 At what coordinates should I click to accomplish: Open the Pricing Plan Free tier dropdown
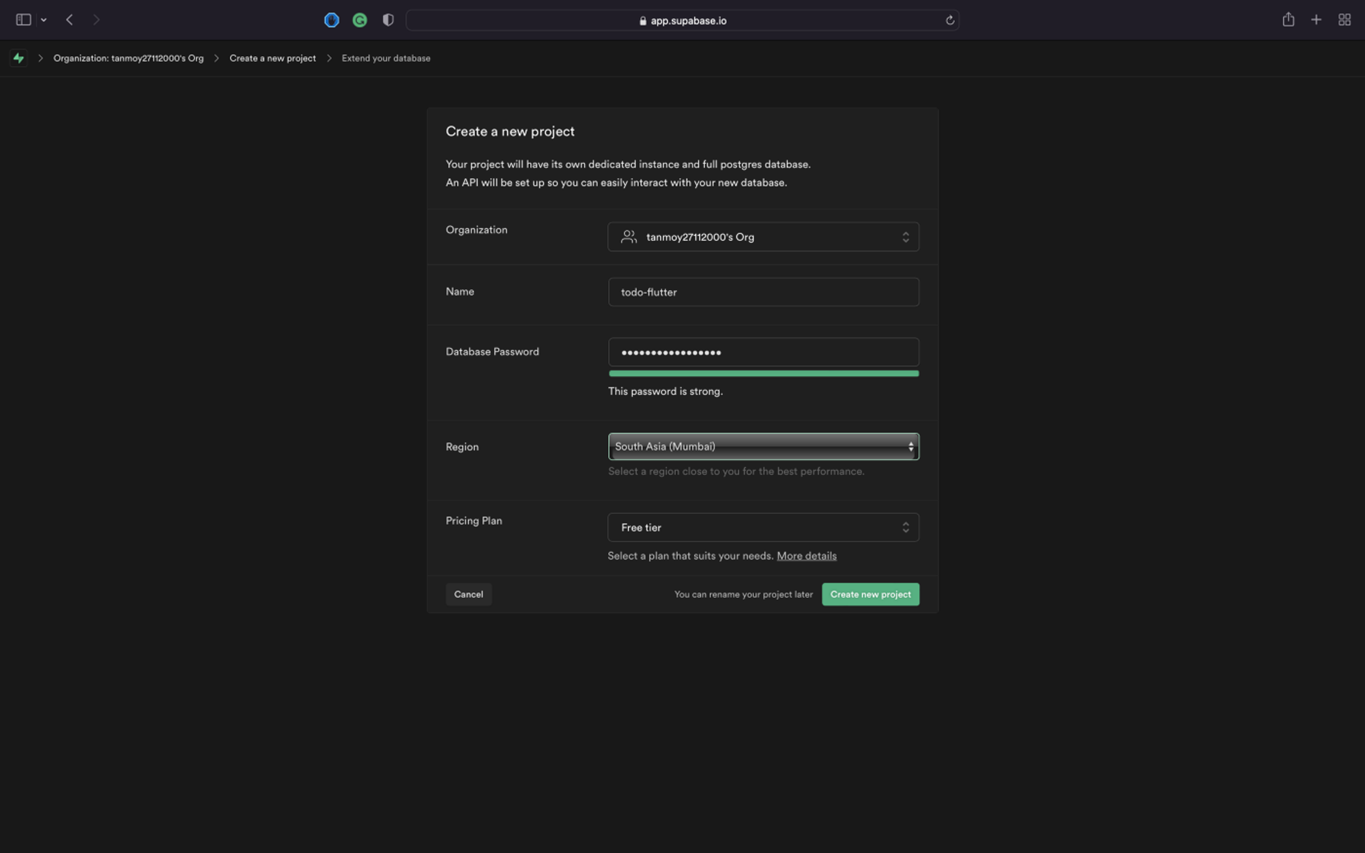tap(763, 527)
